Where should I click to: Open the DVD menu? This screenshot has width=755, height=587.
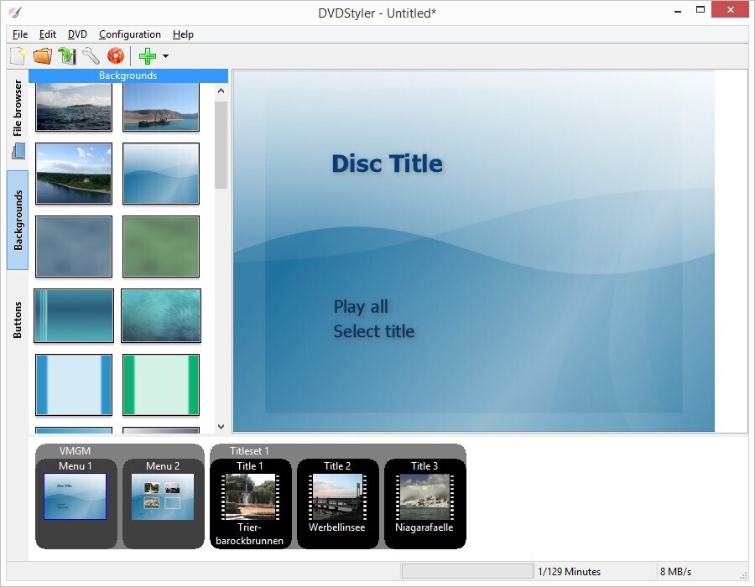pos(76,34)
